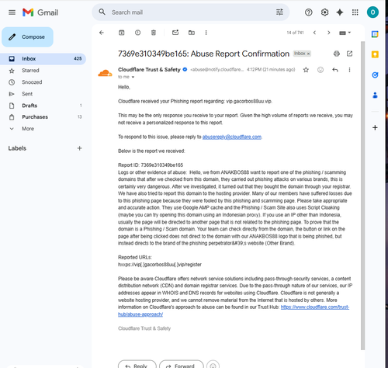Open email in new window

349,54
